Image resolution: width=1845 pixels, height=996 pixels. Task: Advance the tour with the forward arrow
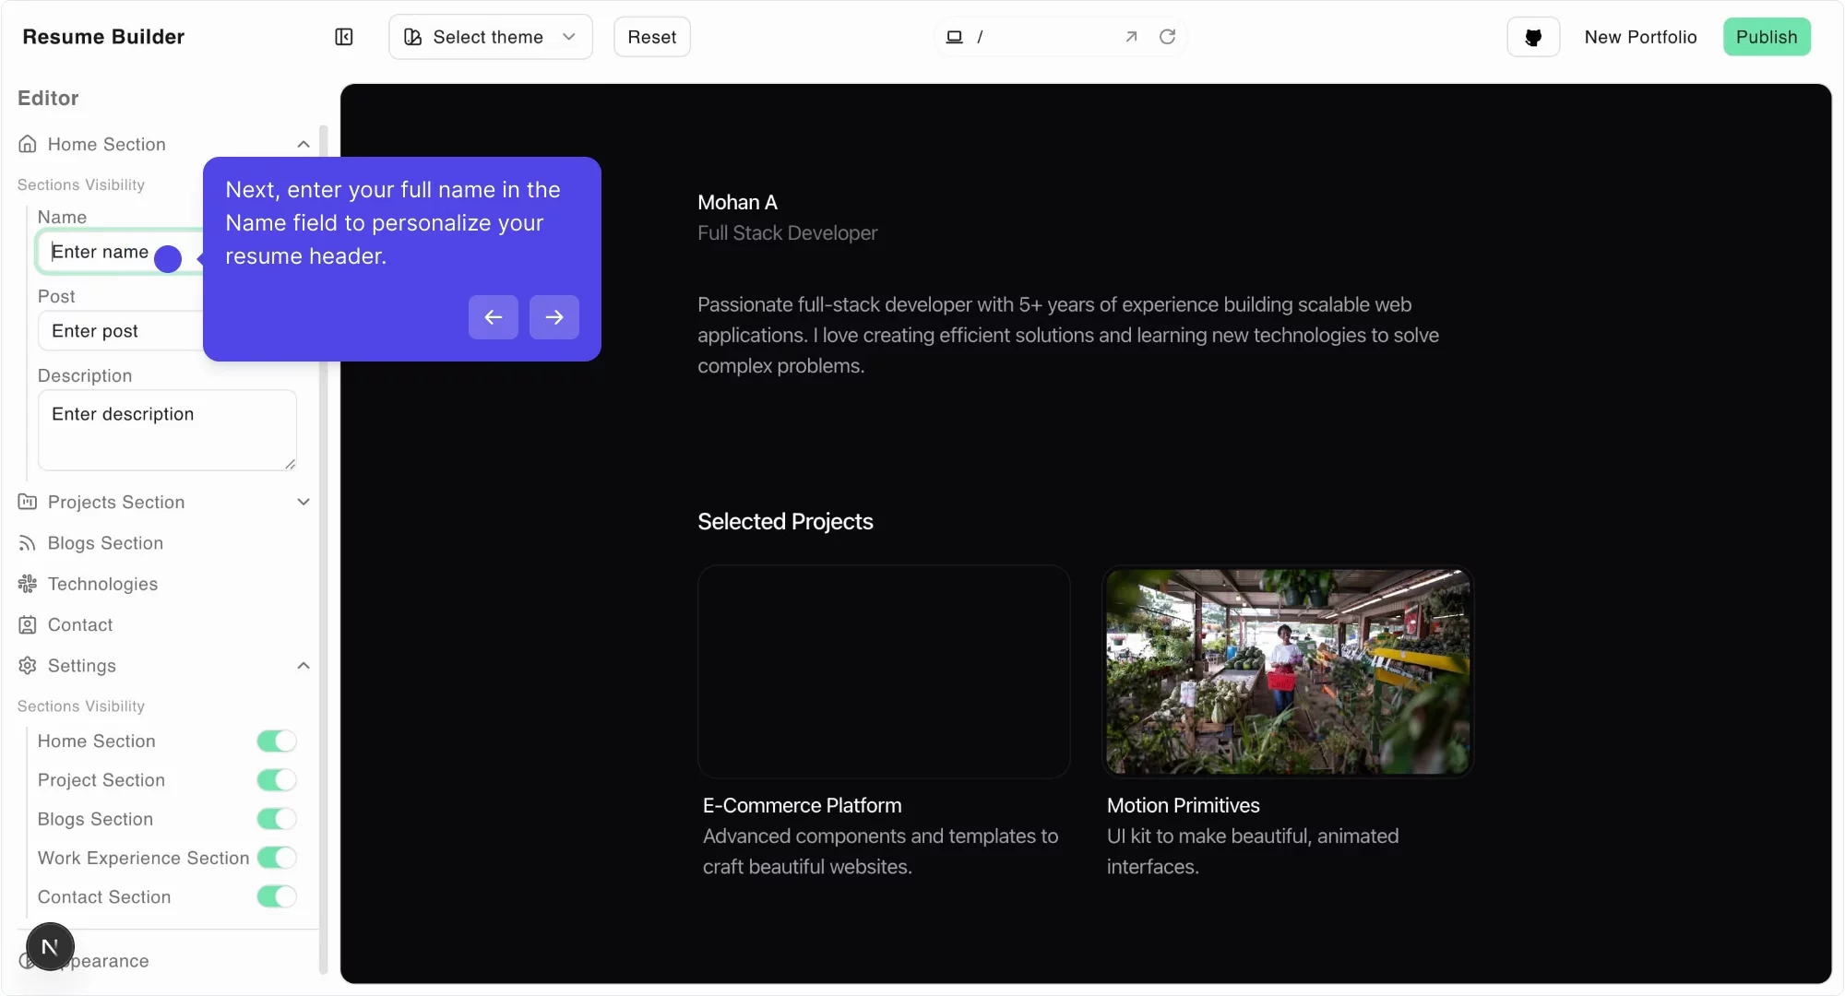point(553,316)
